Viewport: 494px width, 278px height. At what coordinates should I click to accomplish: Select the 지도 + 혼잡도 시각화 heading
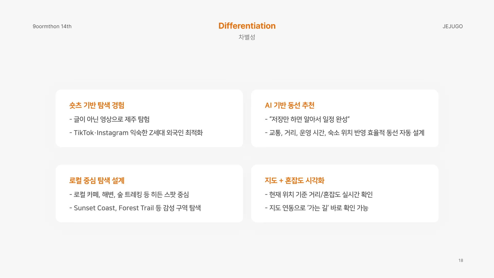pyautogui.click(x=294, y=181)
